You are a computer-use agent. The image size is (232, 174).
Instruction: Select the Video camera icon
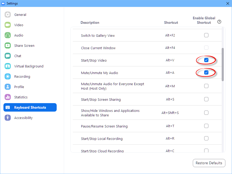(x=8, y=25)
